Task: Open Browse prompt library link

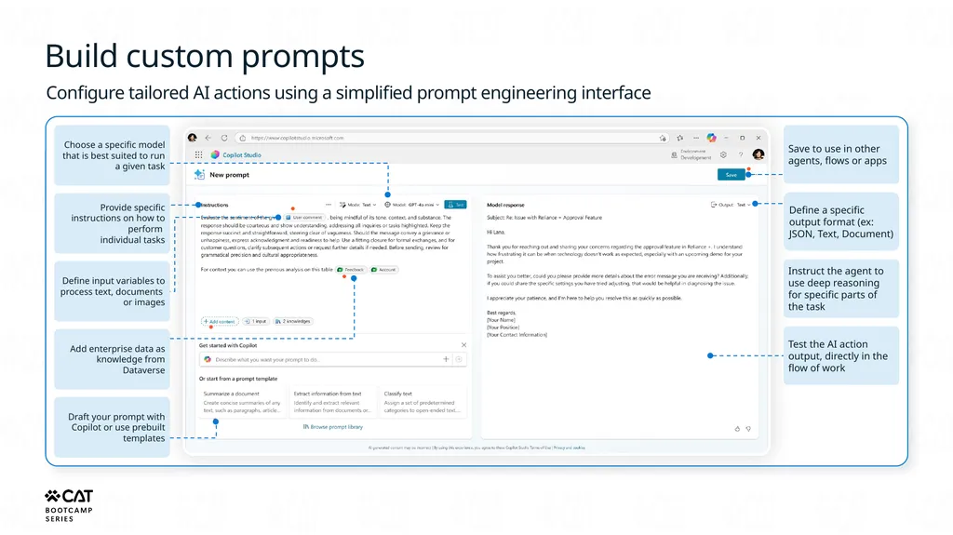Action: pos(333,427)
